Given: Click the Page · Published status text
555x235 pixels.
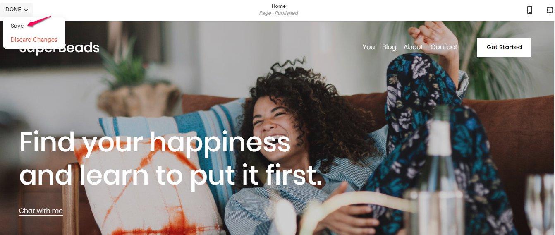Looking at the screenshot, I should click(x=278, y=13).
